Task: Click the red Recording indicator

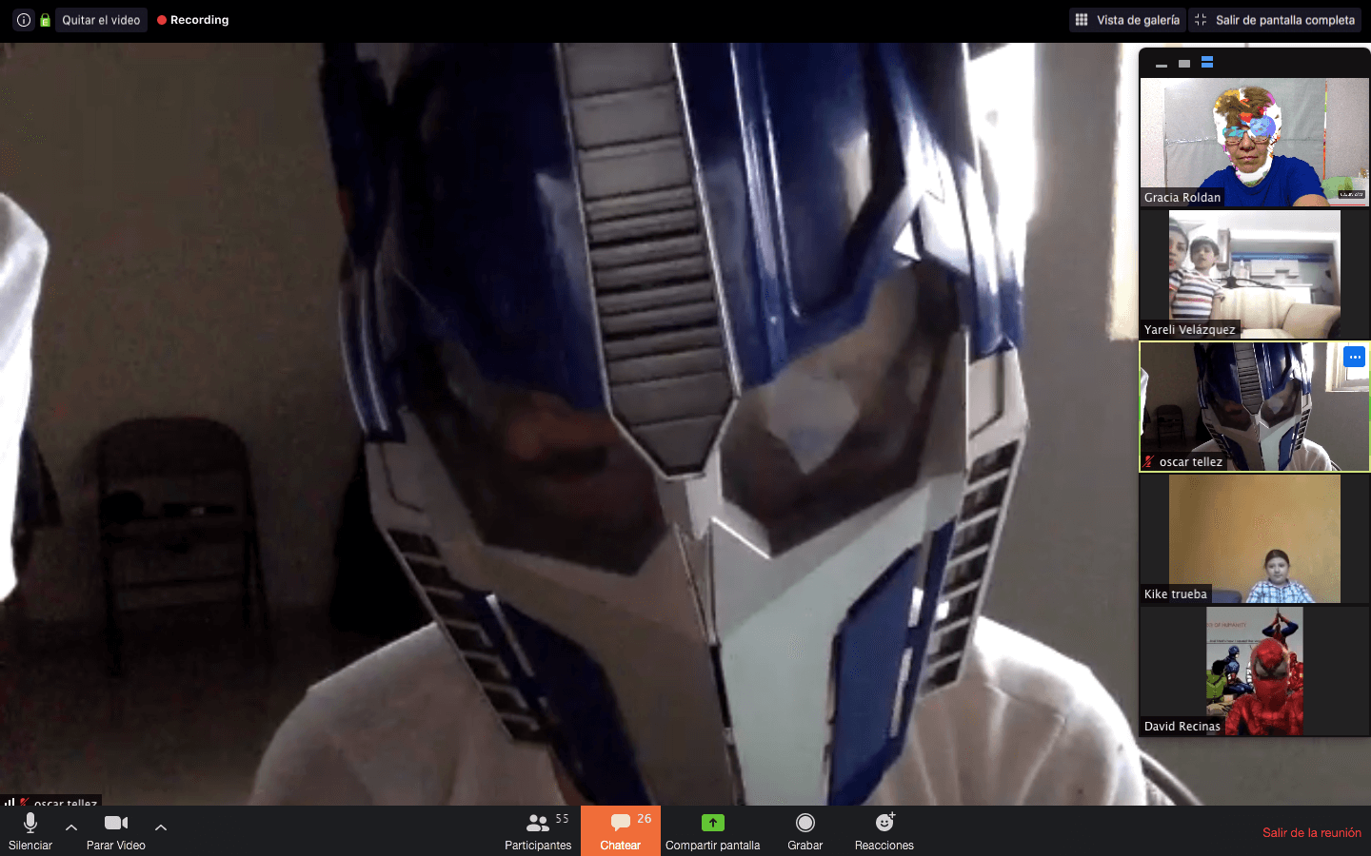Action: 193,20
